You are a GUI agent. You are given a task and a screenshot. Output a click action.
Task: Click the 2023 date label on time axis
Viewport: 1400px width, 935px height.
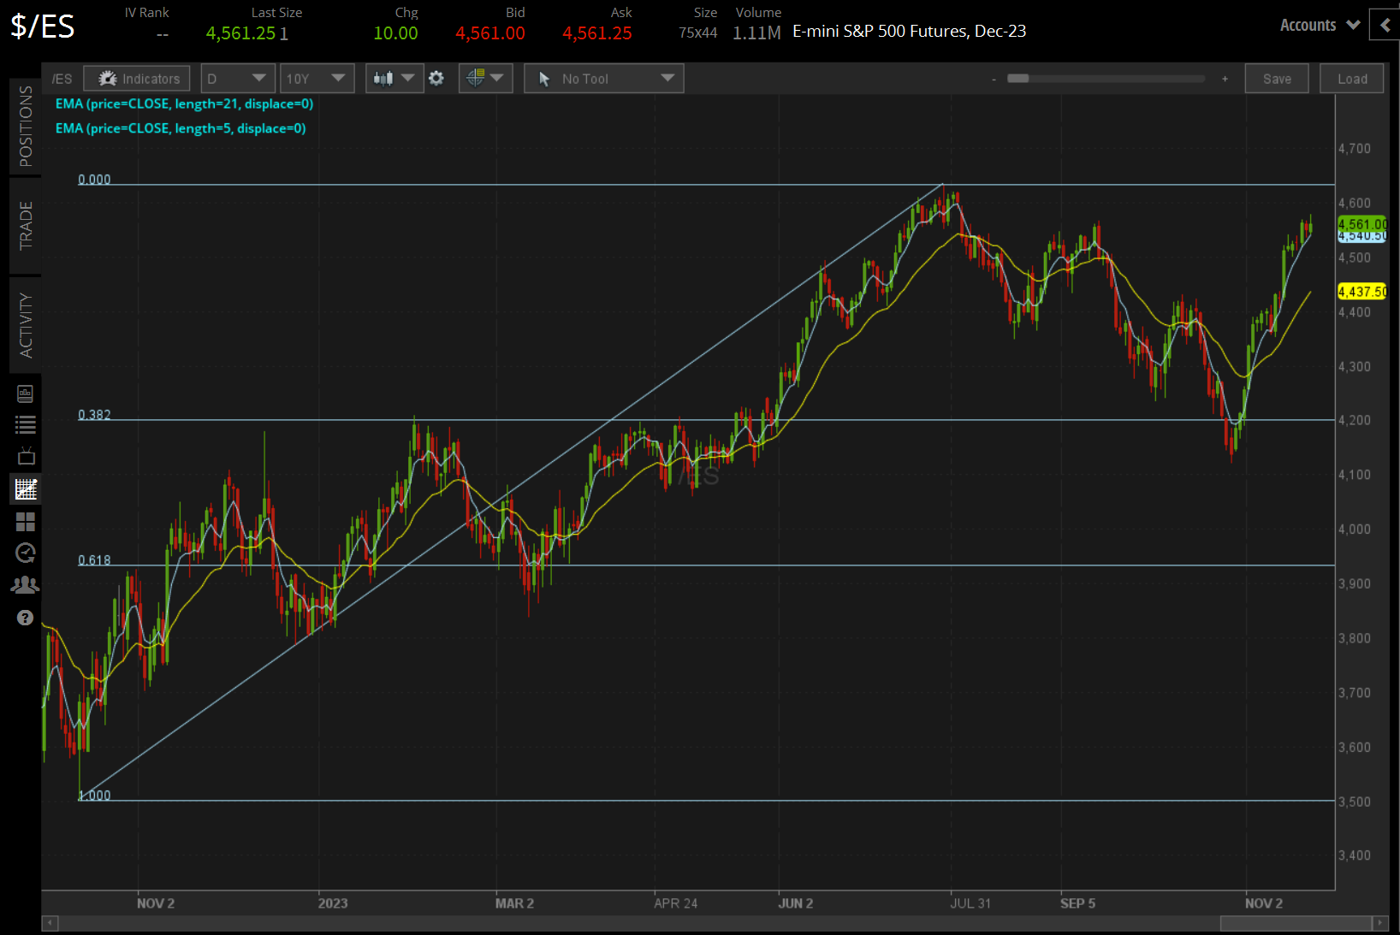coord(333,903)
